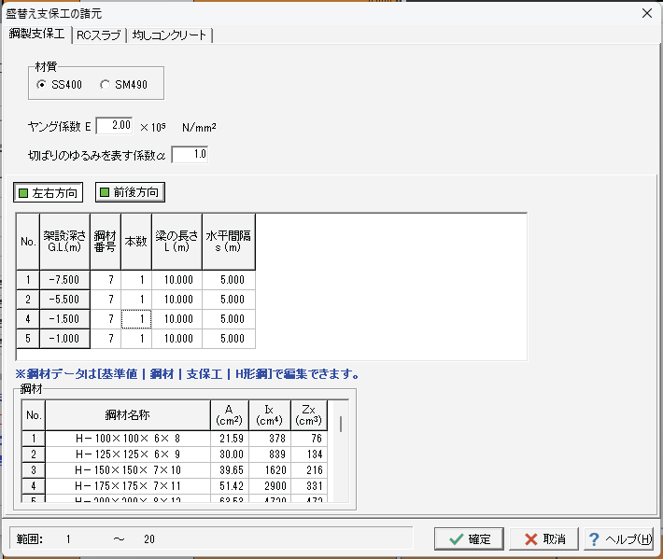Open help with the question mark ヘルプ button

(x=618, y=539)
